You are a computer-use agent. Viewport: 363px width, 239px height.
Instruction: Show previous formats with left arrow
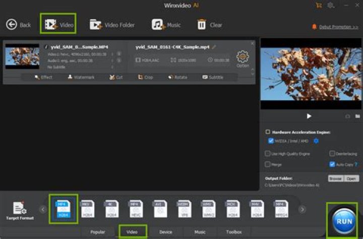[43, 210]
